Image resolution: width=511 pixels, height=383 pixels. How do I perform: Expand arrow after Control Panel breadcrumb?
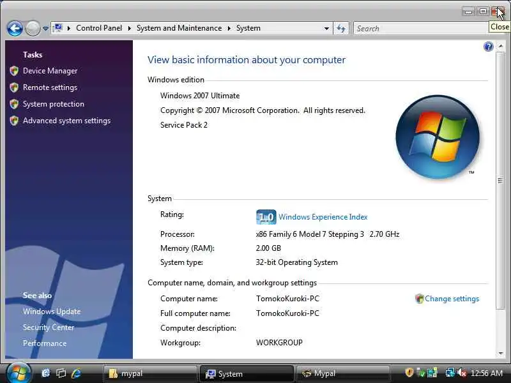tap(130, 28)
